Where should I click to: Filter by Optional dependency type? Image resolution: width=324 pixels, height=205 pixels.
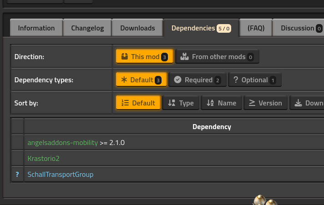255,80
